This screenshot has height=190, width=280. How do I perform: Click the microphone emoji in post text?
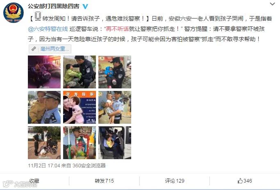coord(38,16)
